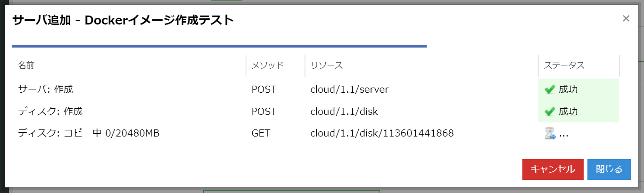Click the green checkmark in the ディスク: 作成 row
The width and height of the screenshot is (644, 193).
coord(549,112)
